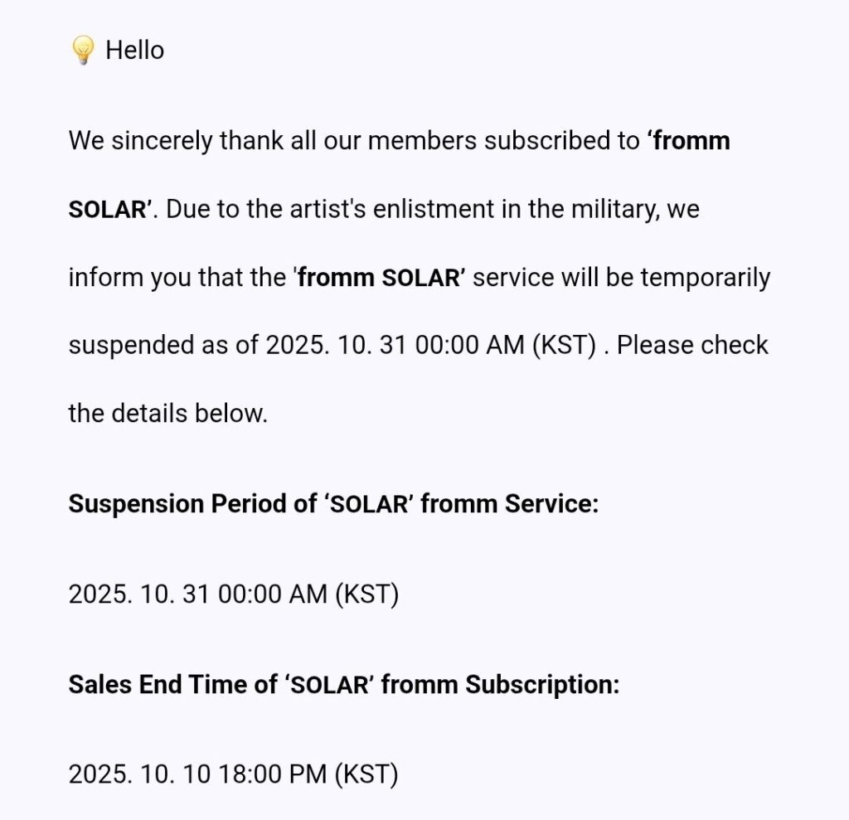Viewport: 849px width, 820px height.
Task: Select the "Suspension Period of 'SOLAR' fromm Service:" heading
Action: pos(333,503)
